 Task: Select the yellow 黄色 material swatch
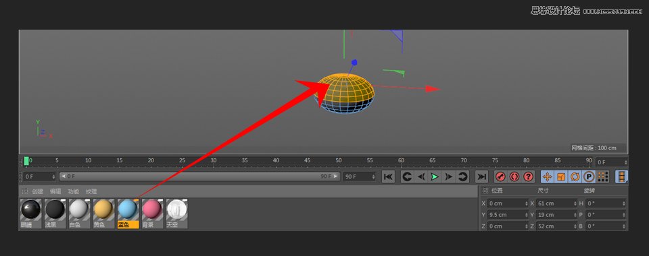pyautogui.click(x=103, y=213)
